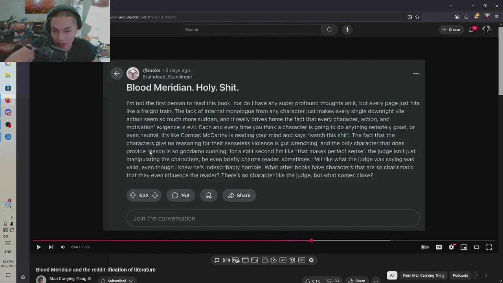Viewport: 503px width, 283px height.
Task: Open File Explorer from the taskbar
Action: pos(8,75)
